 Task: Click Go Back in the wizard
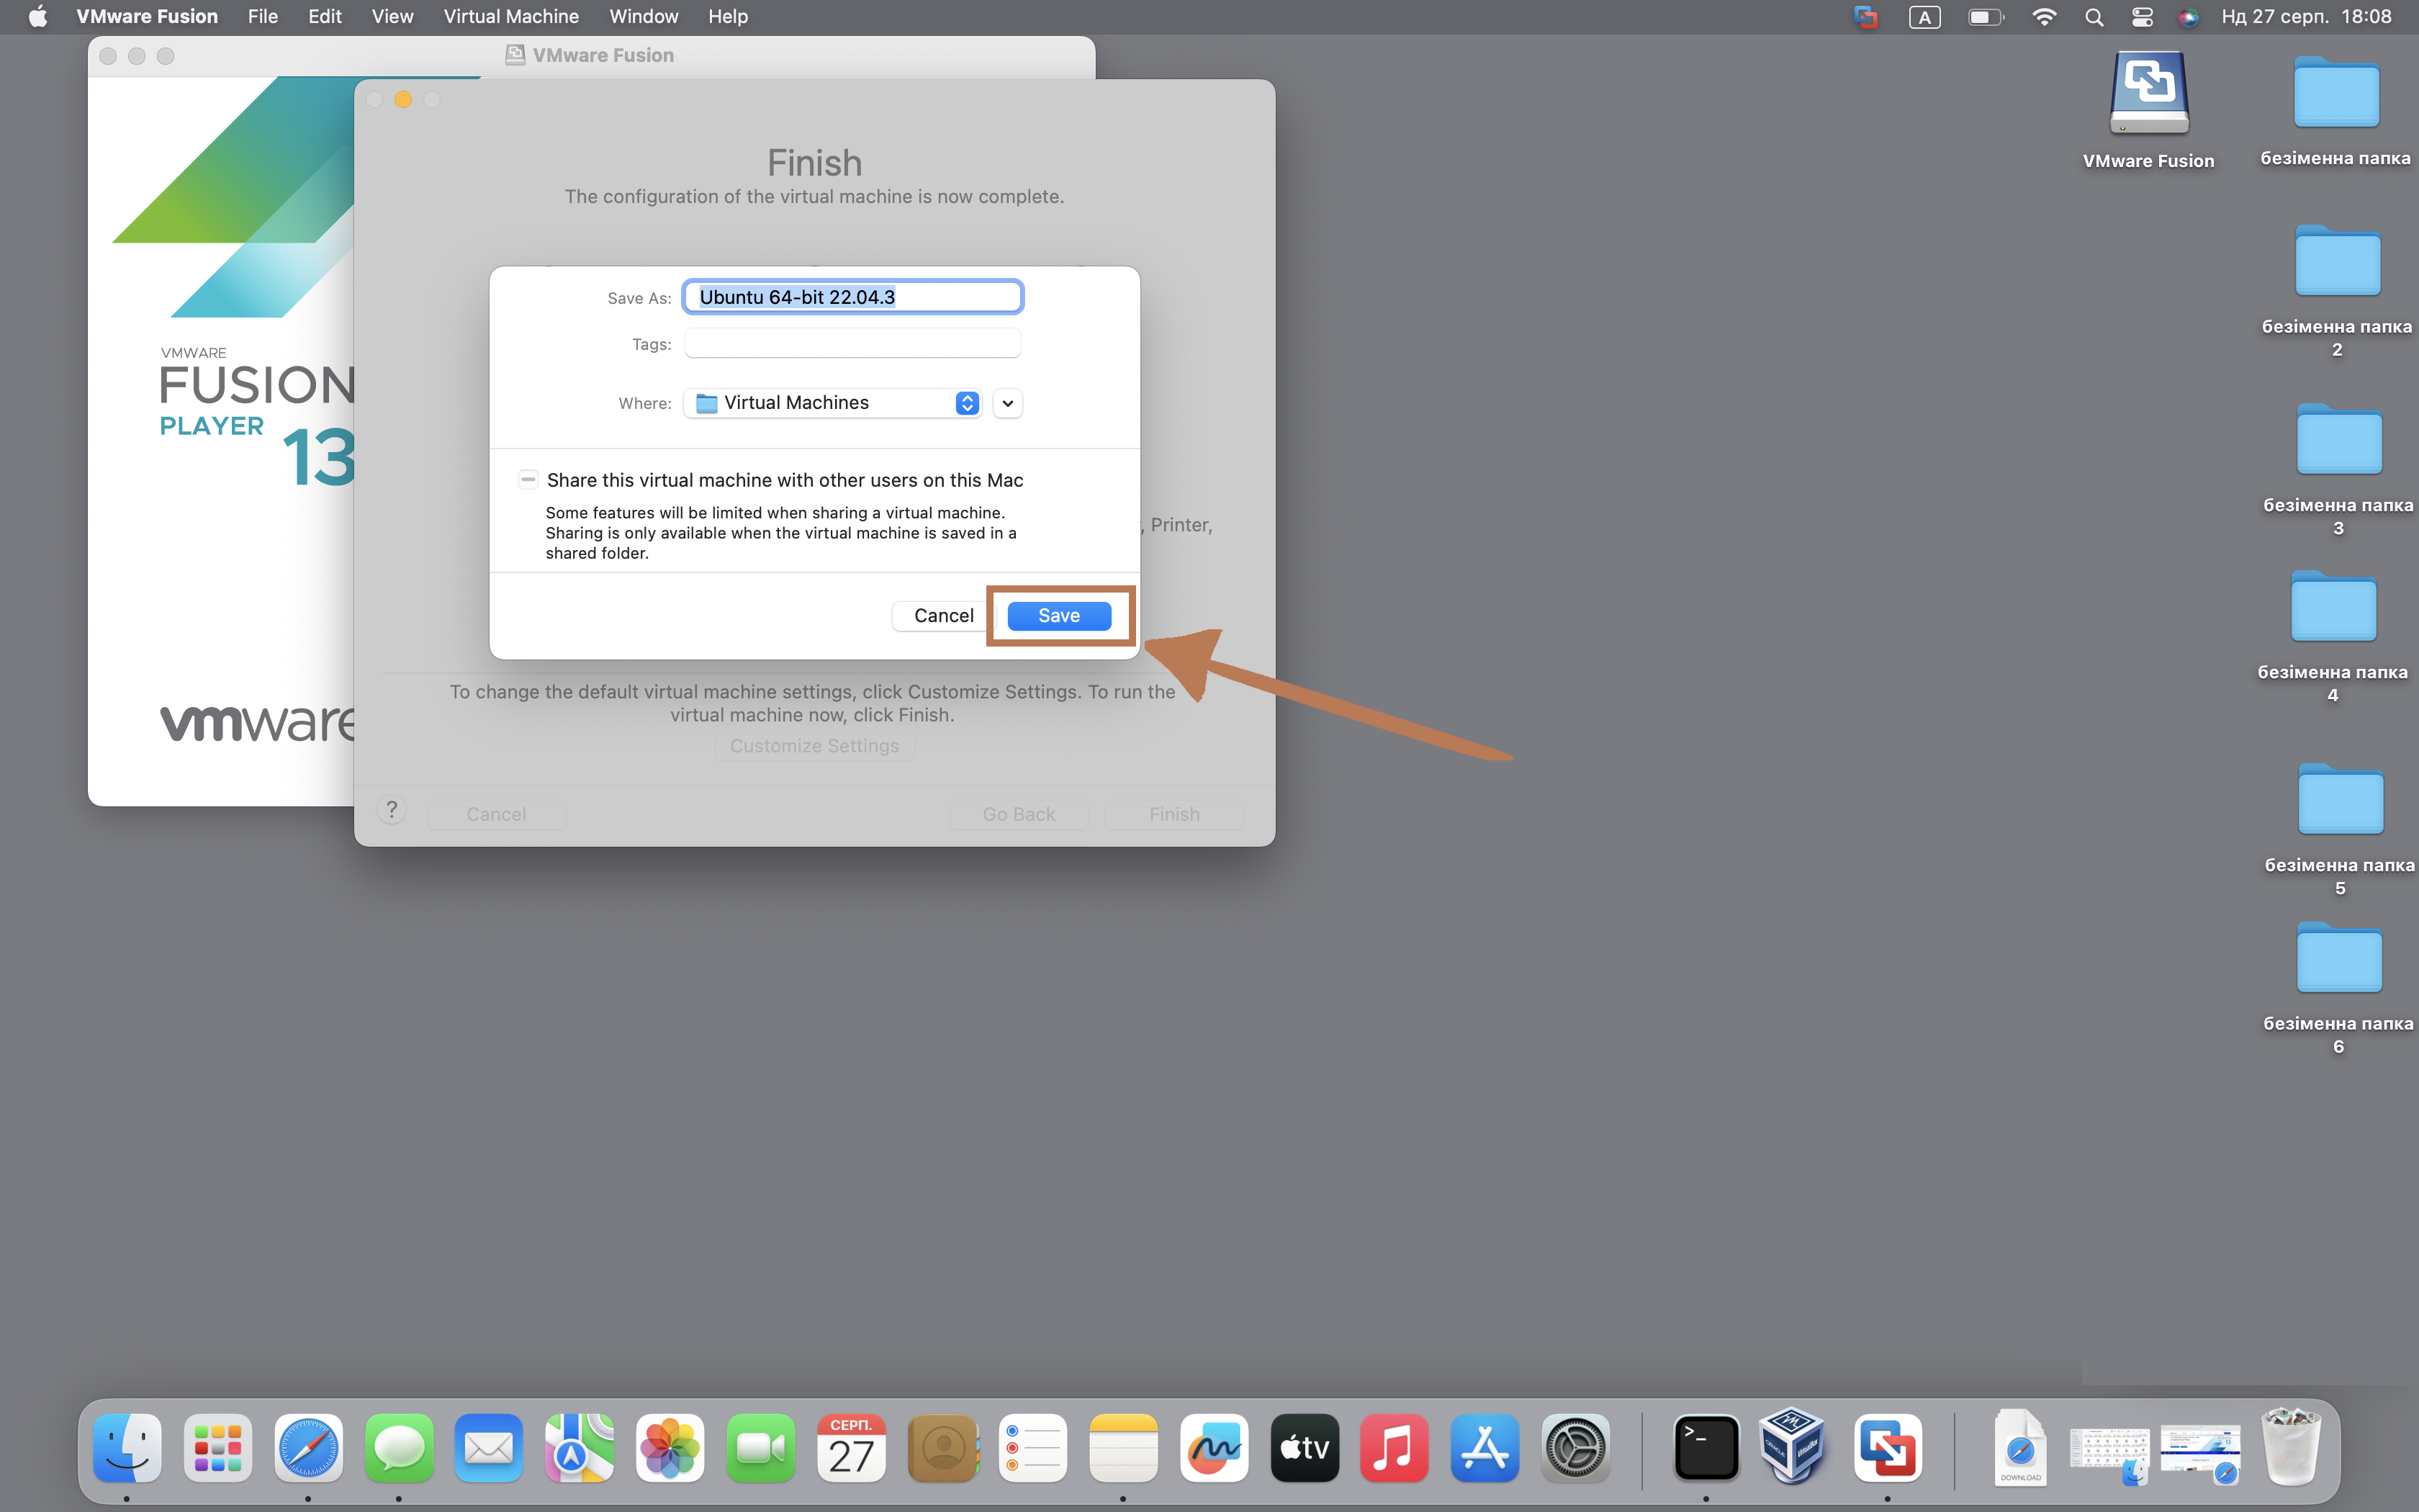pyautogui.click(x=1019, y=814)
